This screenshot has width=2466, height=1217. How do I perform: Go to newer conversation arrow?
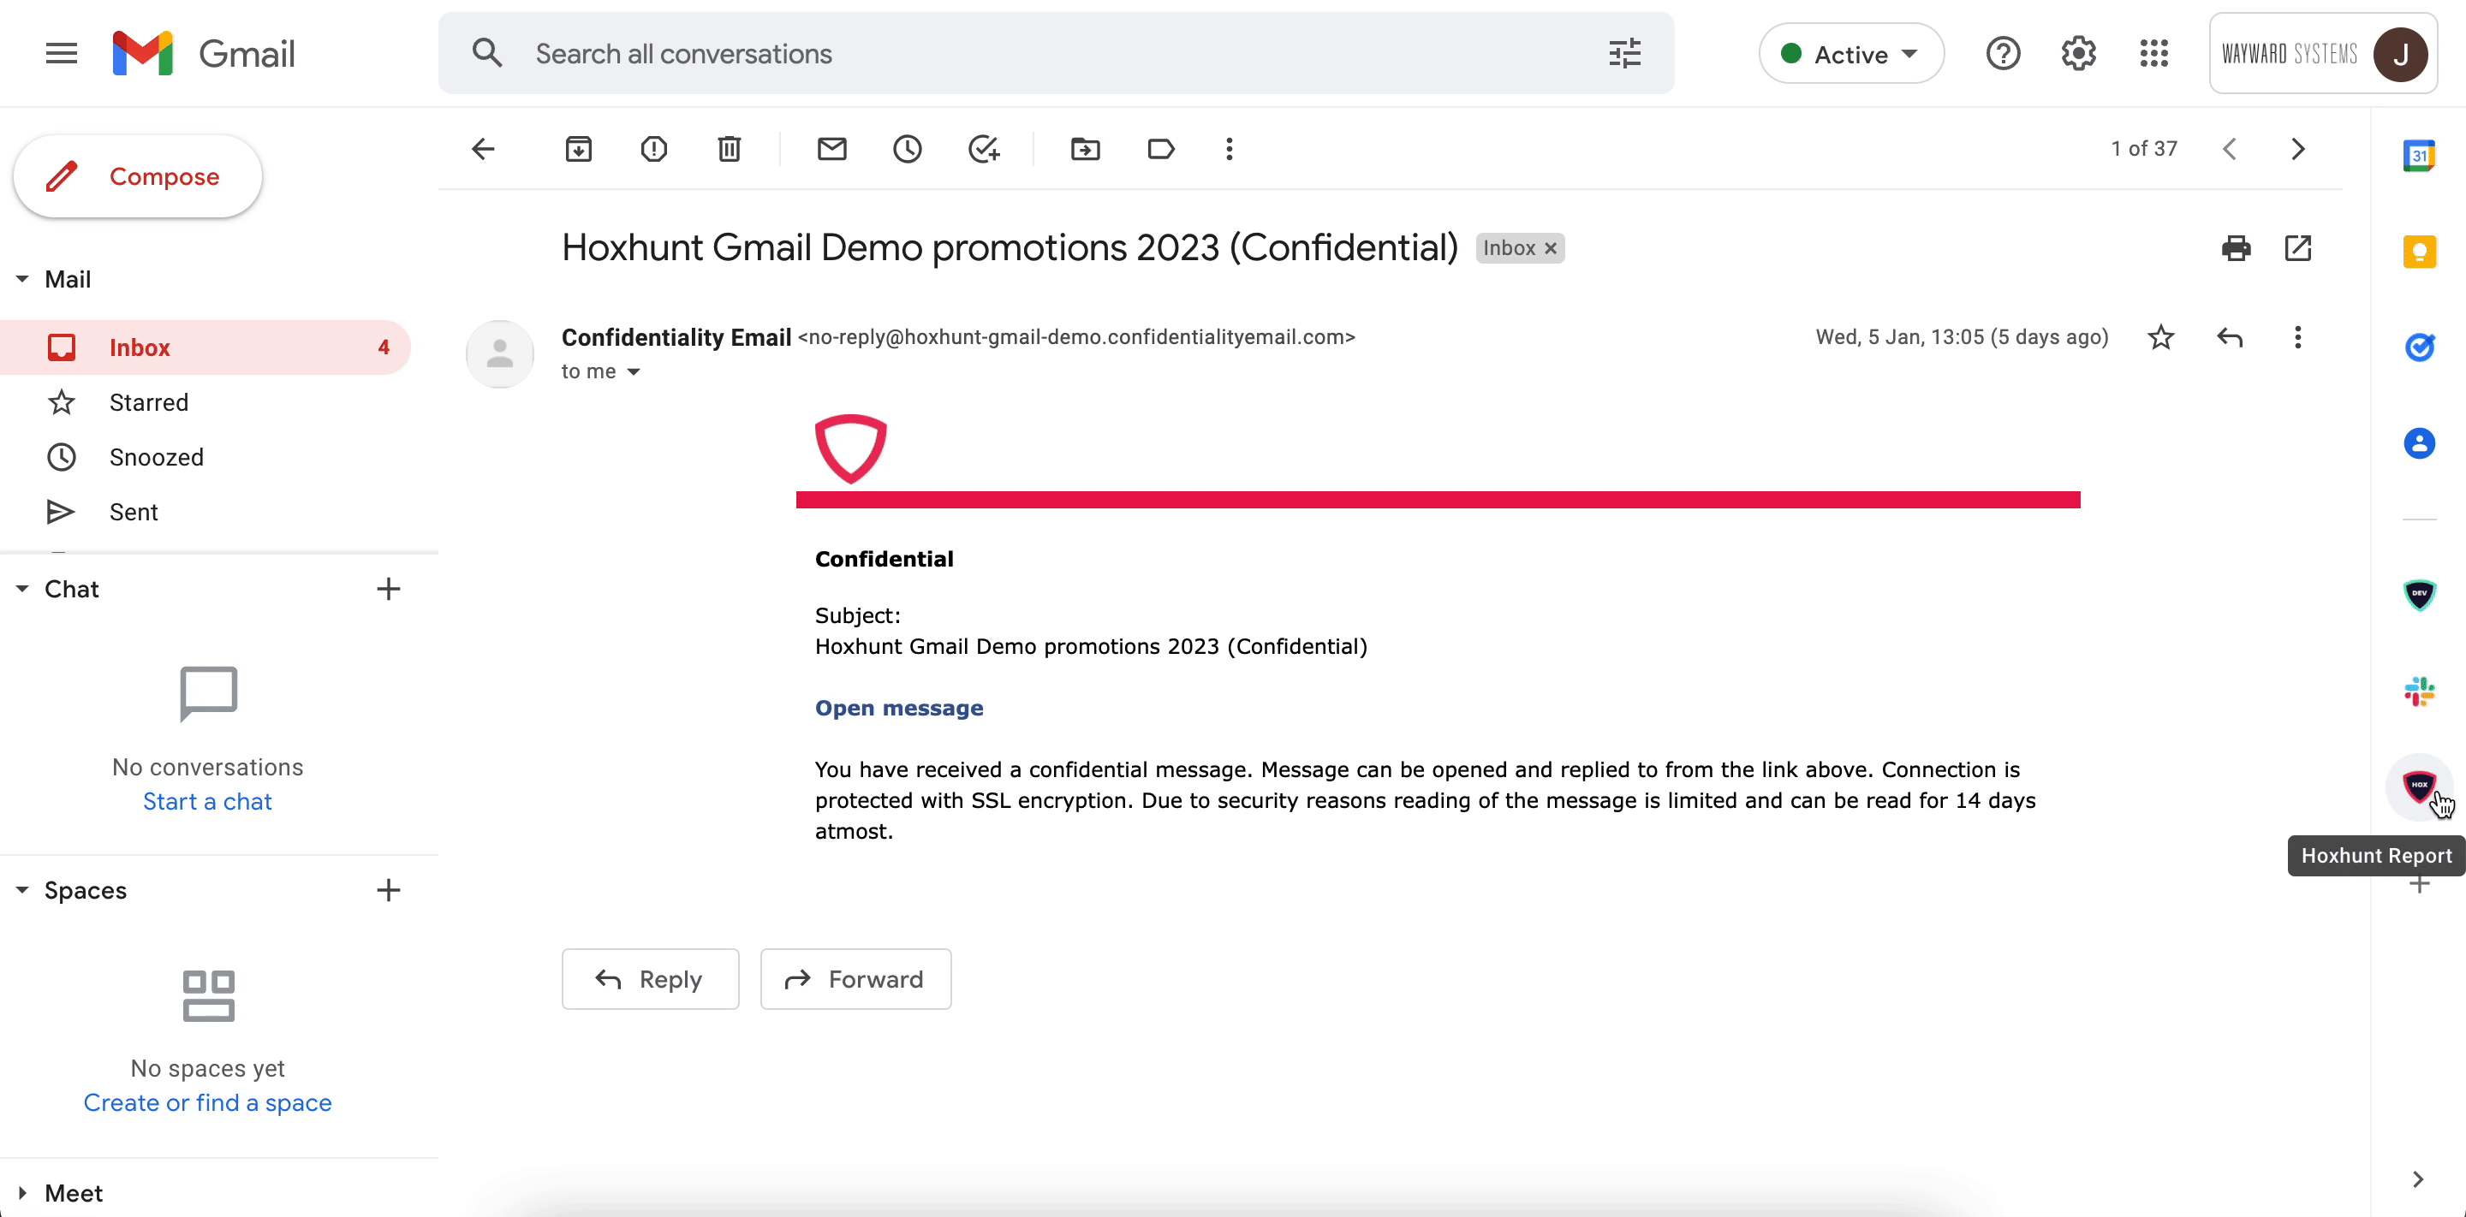click(x=2230, y=149)
